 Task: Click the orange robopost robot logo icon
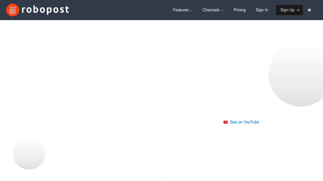click(13, 10)
